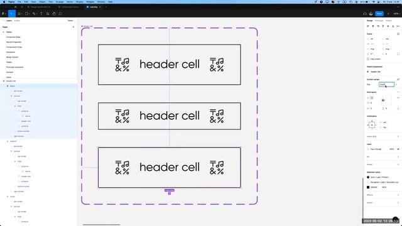Align selection to the right

(378, 26)
